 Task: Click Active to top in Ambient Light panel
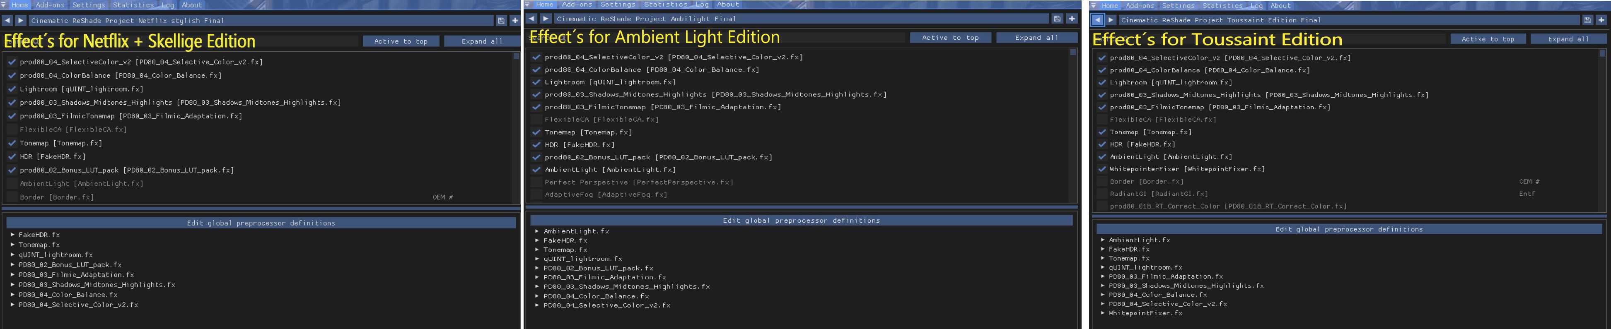click(x=950, y=38)
